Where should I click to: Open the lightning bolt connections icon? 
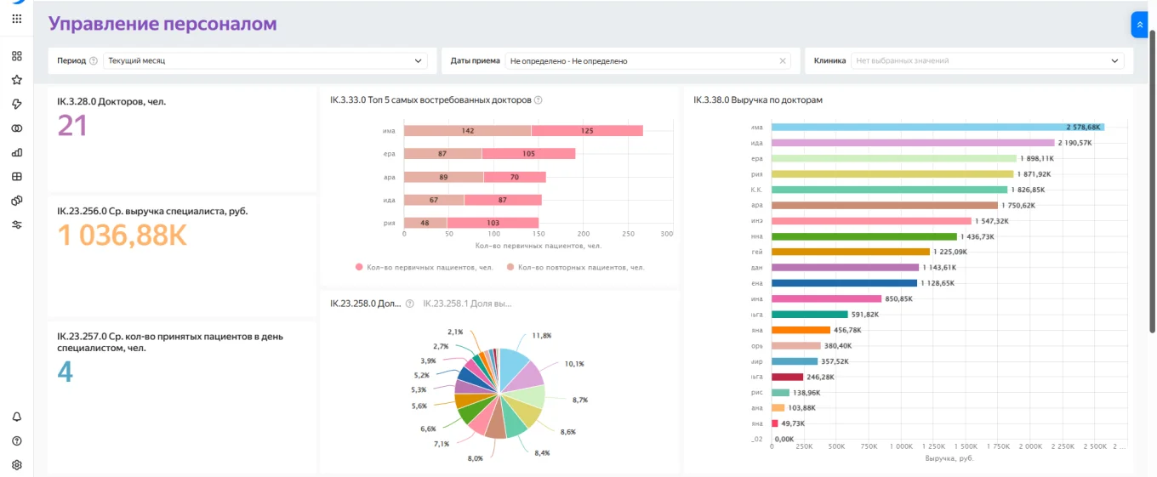tap(16, 104)
